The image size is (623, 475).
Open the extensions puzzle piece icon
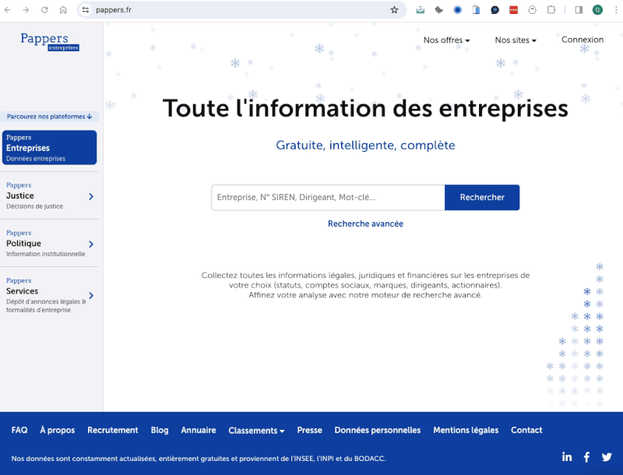[x=551, y=10]
